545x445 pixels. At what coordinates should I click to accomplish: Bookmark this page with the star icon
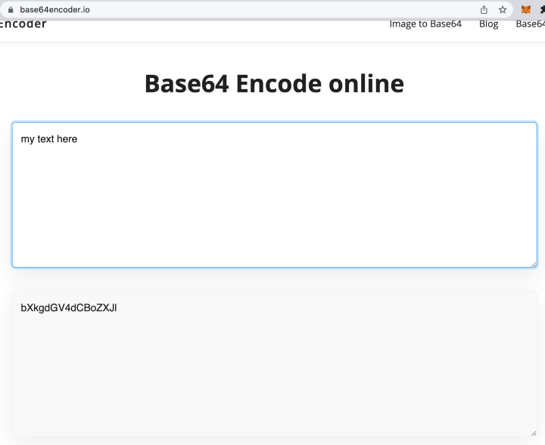503,10
